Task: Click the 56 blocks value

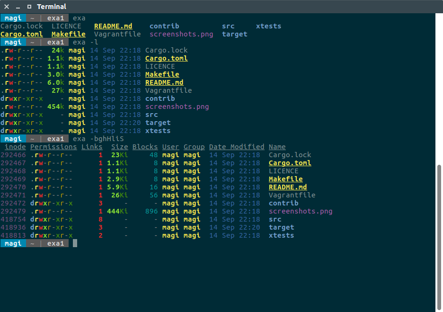Action: (x=154, y=195)
